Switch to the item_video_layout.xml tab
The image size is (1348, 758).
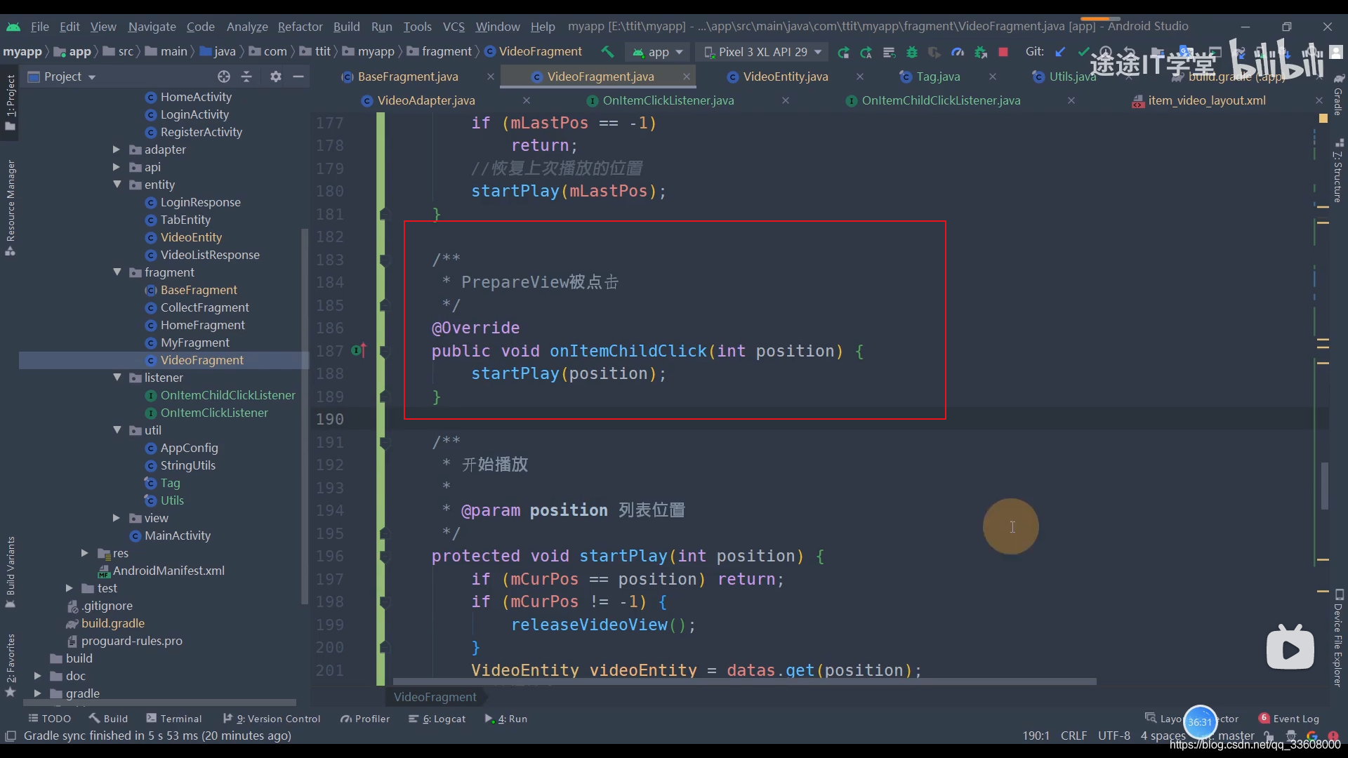click(1207, 100)
